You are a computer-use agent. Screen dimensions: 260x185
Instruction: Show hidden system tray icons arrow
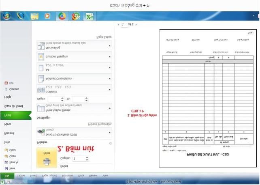pyautogui.click(x=254, y=16)
